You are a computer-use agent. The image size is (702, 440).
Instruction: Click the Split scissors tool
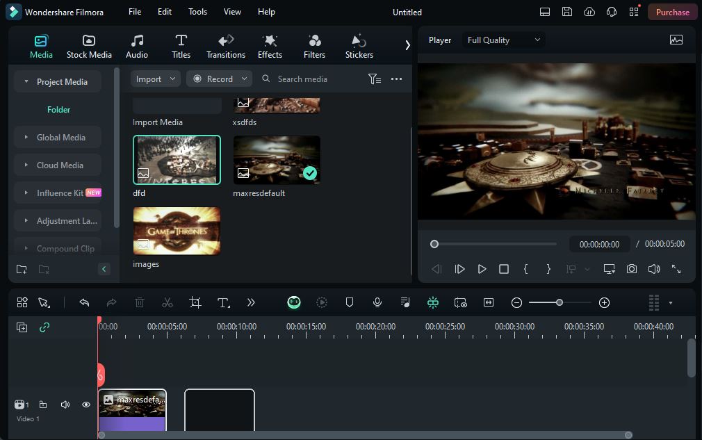coord(168,302)
